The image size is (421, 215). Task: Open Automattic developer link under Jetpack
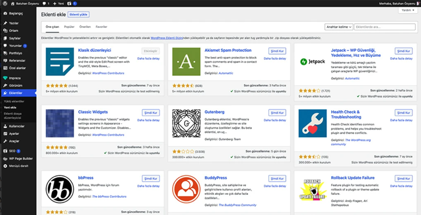coord(352,79)
